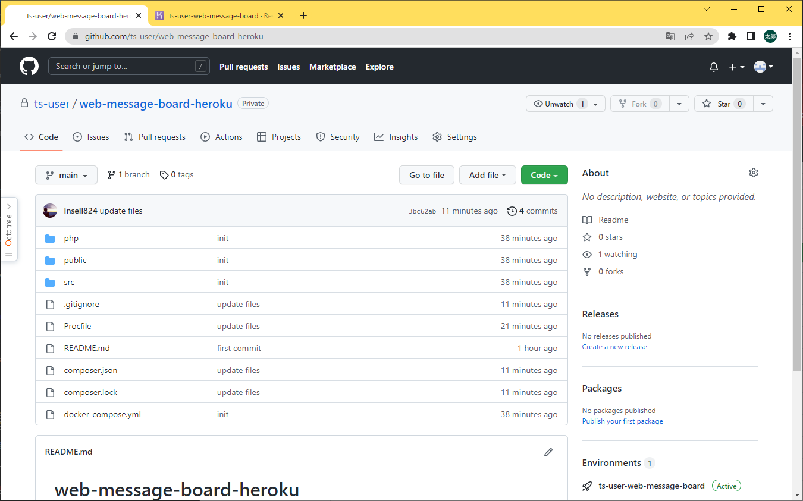This screenshot has height=501, width=803.
Task: Open Explore in top navigation
Action: (x=379, y=67)
